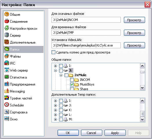Click the IRC globe icon

pyautogui.click(x=7, y=63)
